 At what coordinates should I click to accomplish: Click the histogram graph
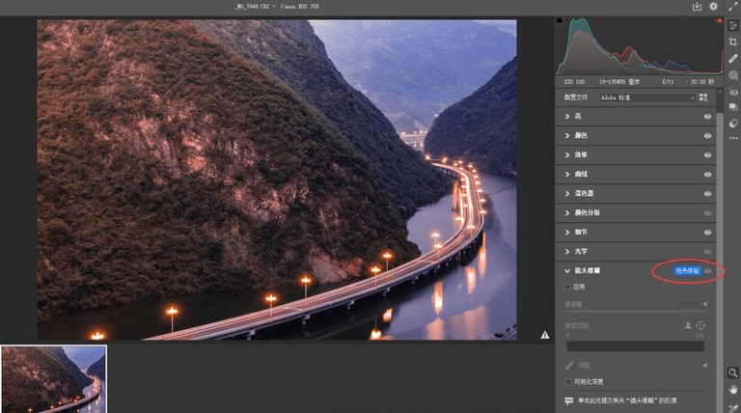point(640,46)
